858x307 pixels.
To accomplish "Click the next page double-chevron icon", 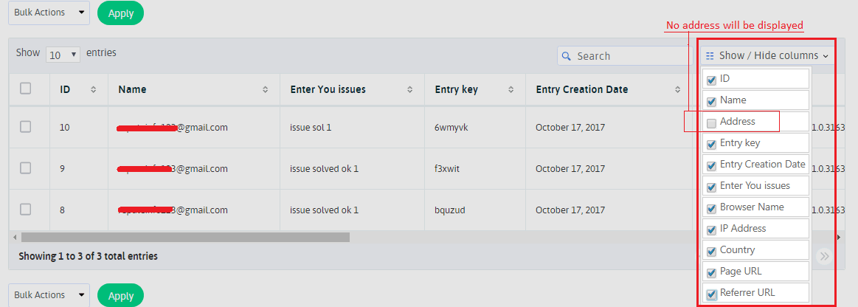I will click(x=825, y=256).
